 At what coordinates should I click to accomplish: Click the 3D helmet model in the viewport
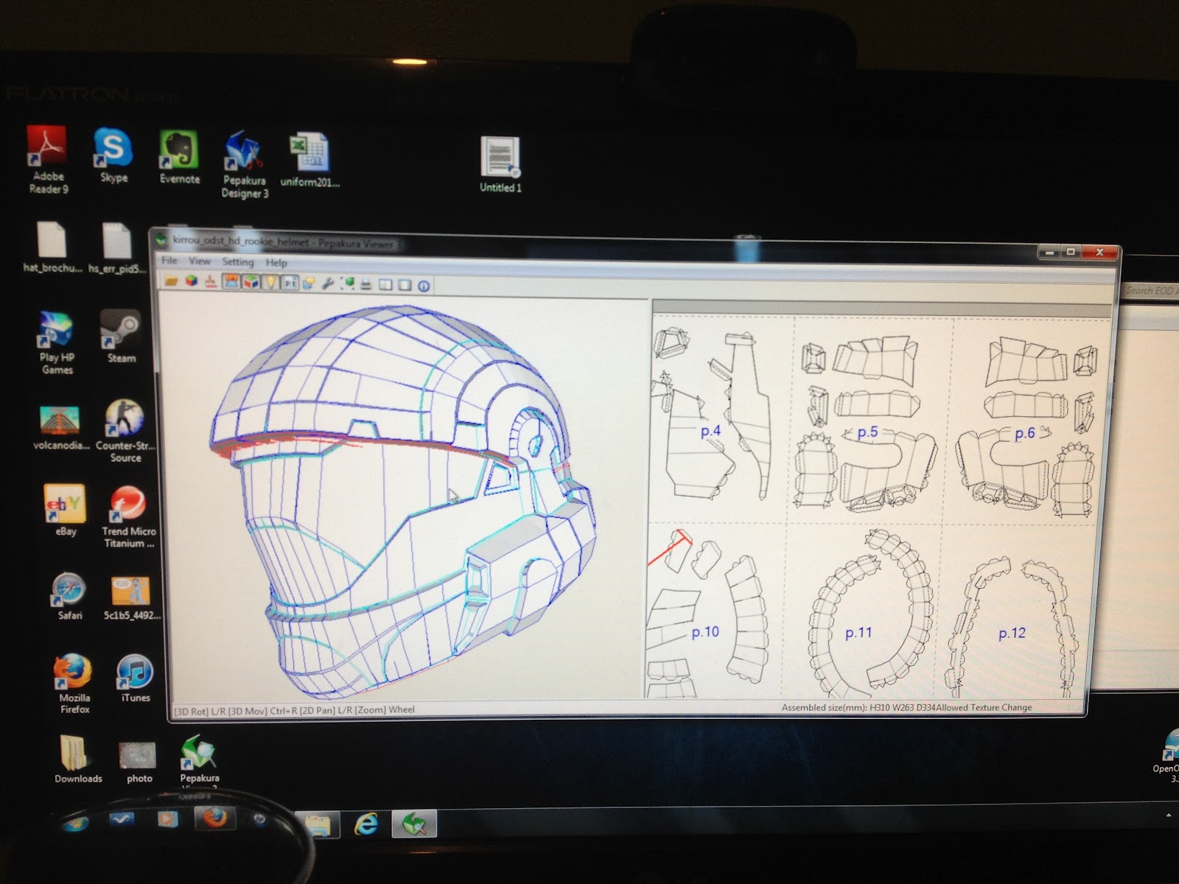pos(403,501)
